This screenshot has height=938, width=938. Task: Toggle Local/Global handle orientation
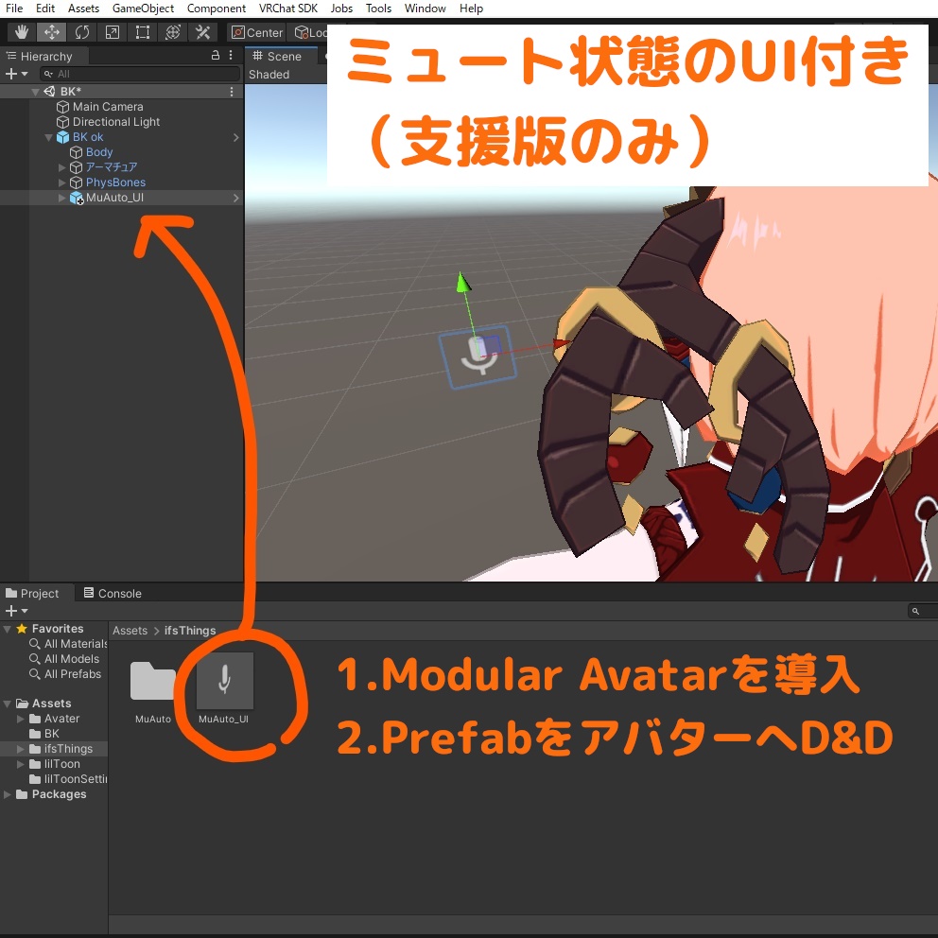(x=312, y=31)
